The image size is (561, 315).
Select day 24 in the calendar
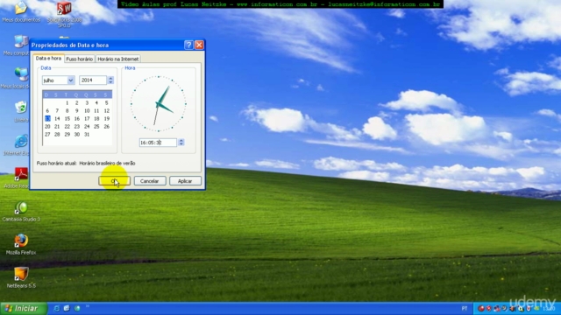tap(87, 126)
